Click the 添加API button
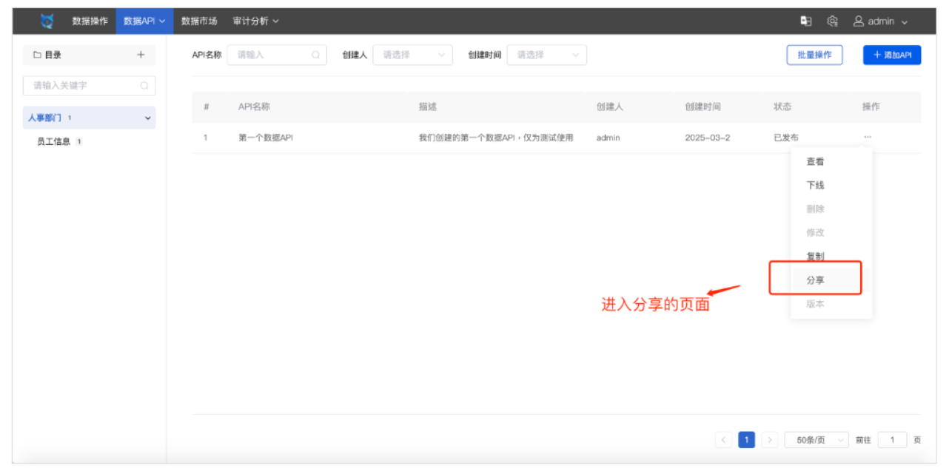Screen dimensions: 949x474 (892, 54)
